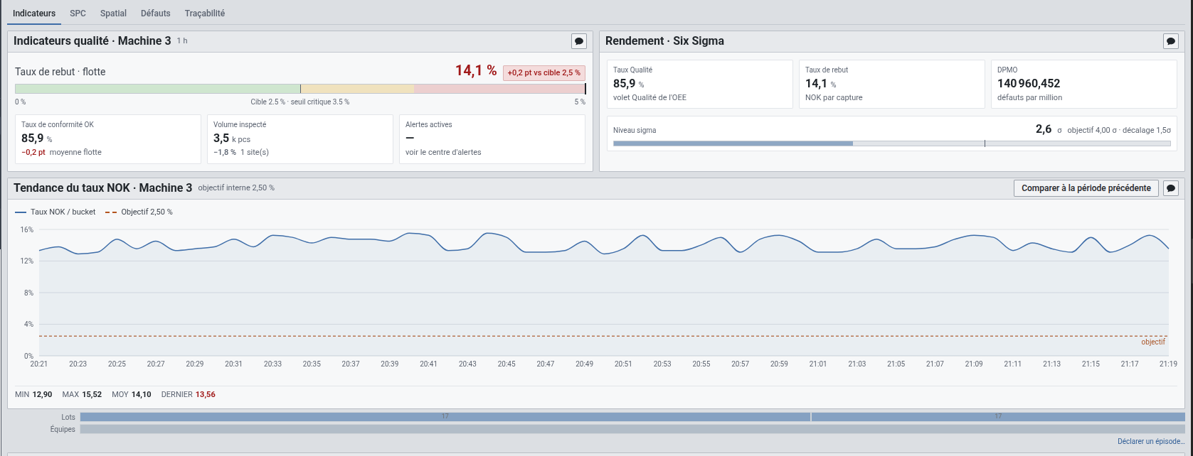Click the 16% y-axis label
The width and height of the screenshot is (1193, 456).
tap(27, 229)
